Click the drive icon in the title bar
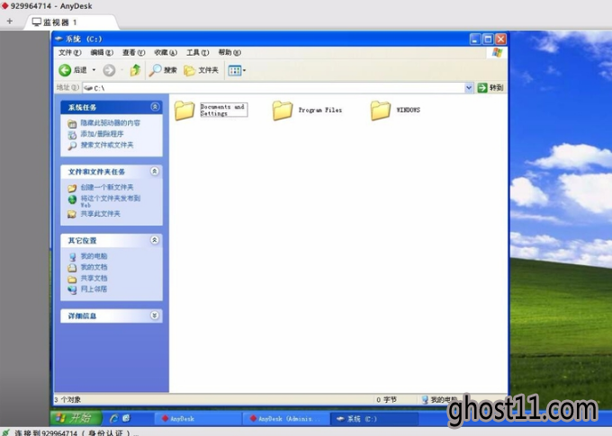612x436 pixels. pyautogui.click(x=58, y=39)
